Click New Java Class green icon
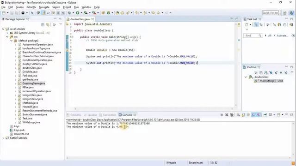 coord(108,13)
